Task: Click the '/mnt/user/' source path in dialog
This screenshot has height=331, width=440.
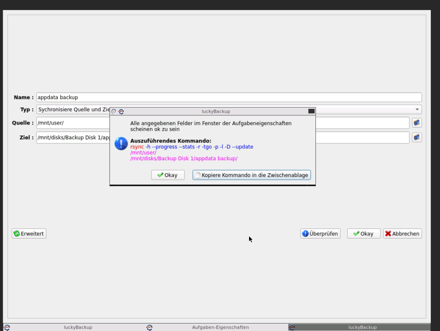Action: pos(143,153)
